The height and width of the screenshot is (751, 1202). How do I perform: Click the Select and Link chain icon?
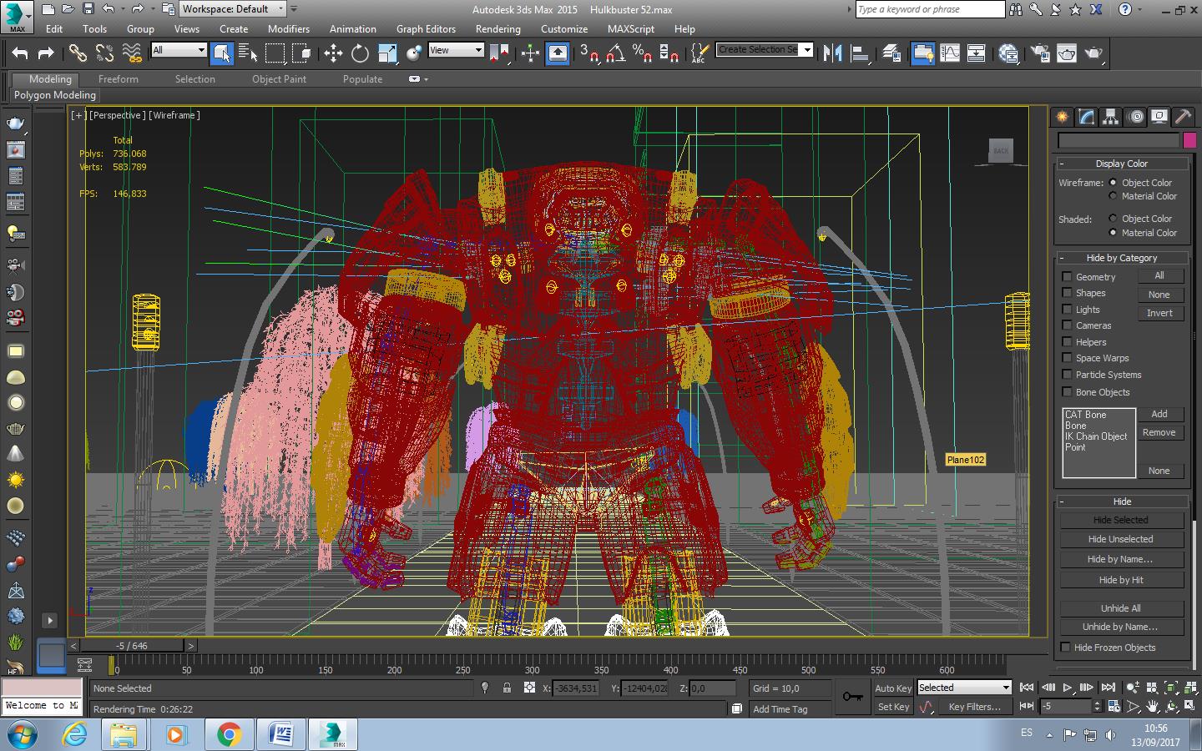pos(78,53)
